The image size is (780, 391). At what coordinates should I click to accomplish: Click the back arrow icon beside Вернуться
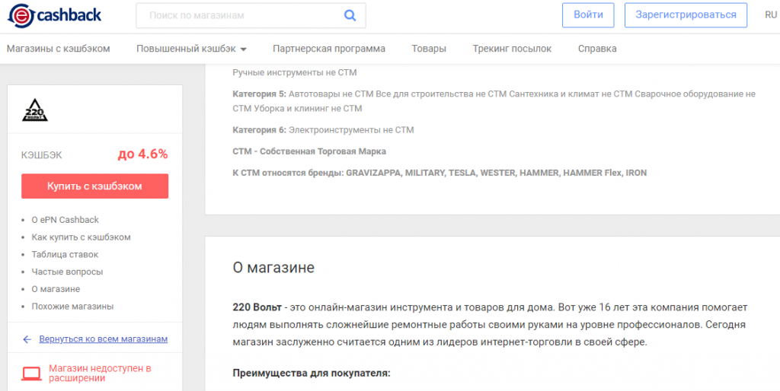coord(27,339)
